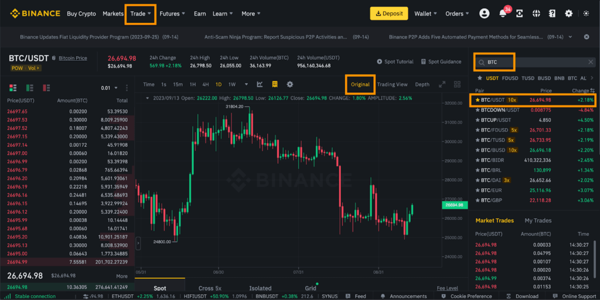
Task: Select the 15m interval
Action: coord(178,84)
